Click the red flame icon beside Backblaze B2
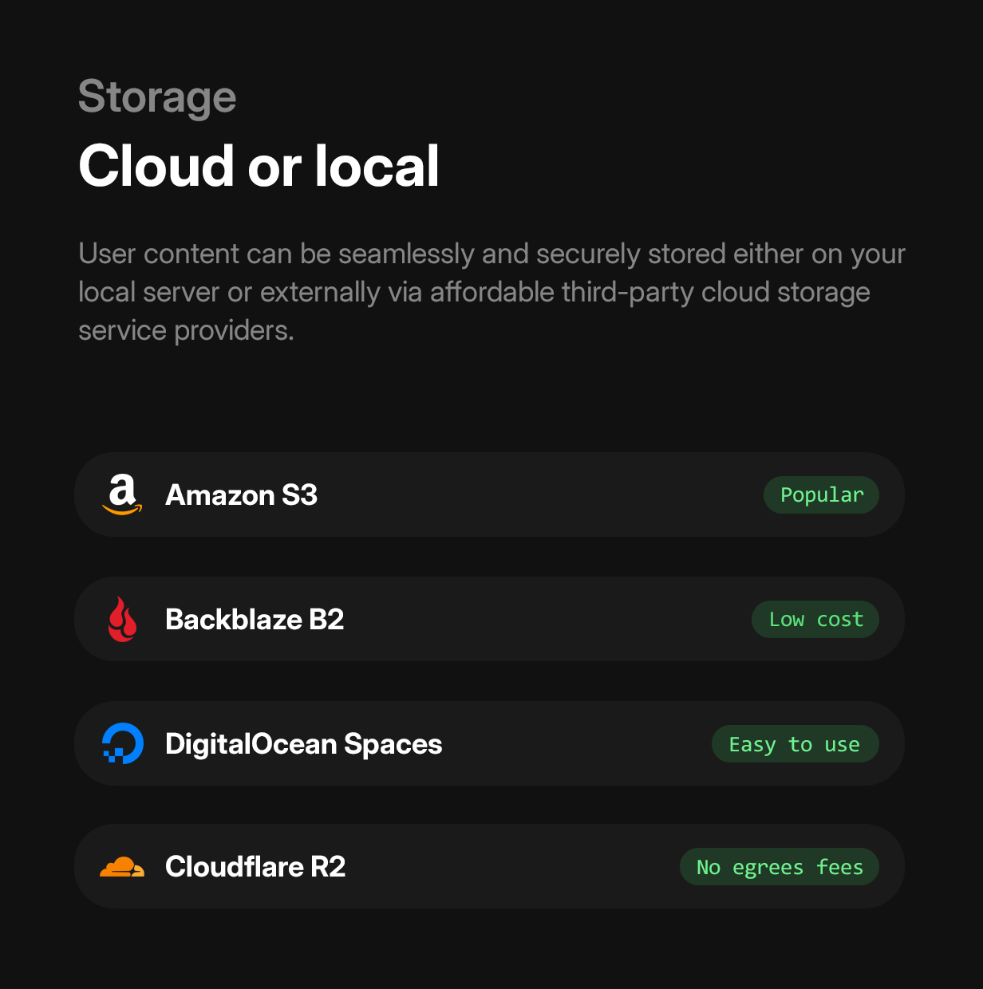 tap(122, 619)
